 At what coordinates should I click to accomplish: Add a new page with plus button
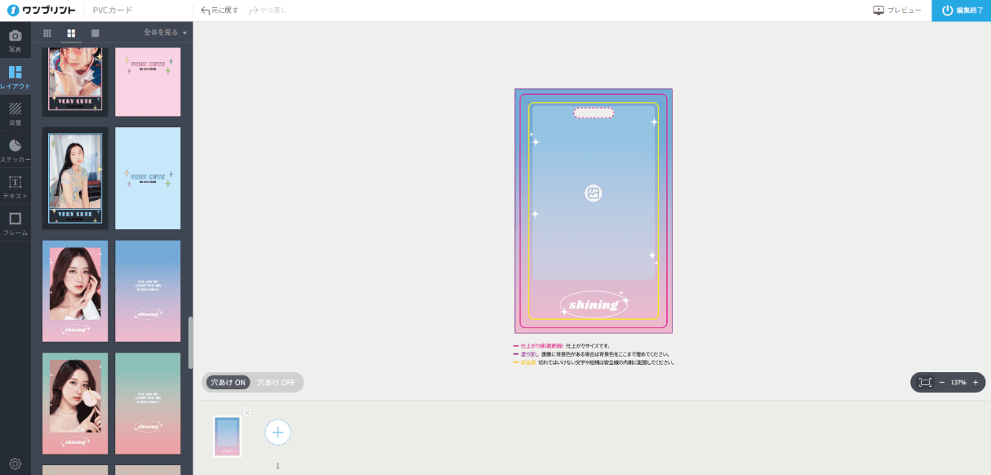278,432
